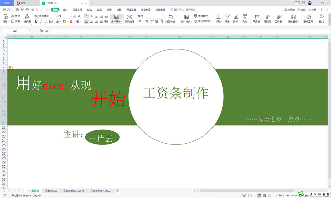This screenshot has height=198, width=331.
Task: Add a new worksheet with the plus button
Action: click(117, 190)
